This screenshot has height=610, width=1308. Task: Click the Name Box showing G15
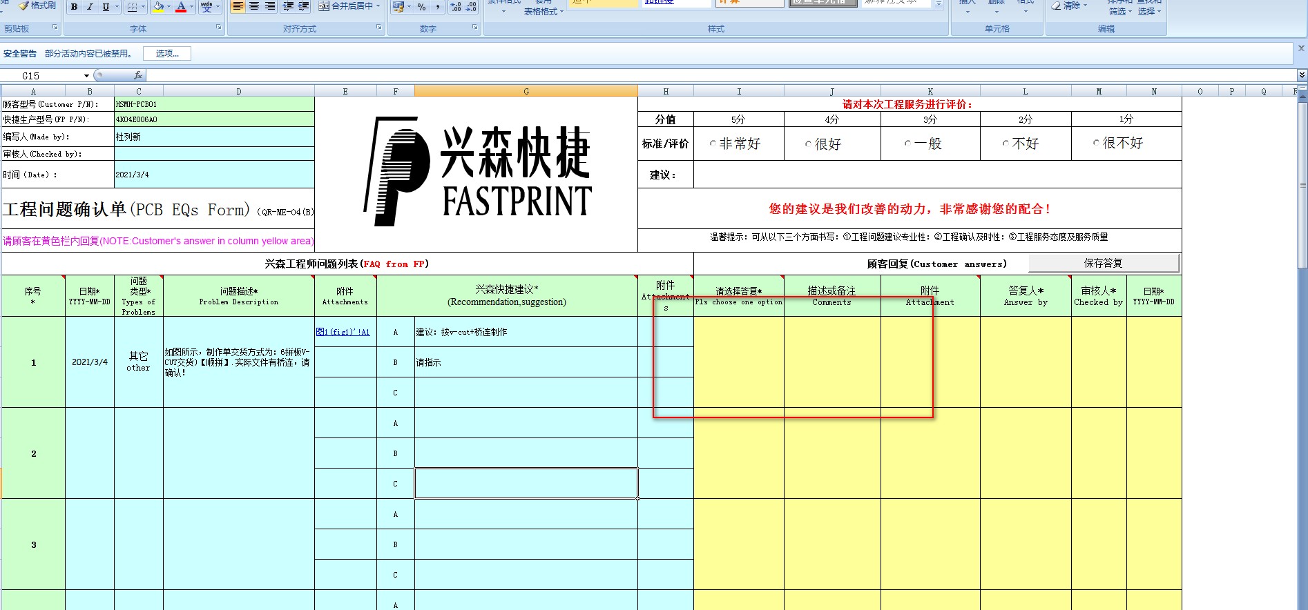tap(41, 76)
